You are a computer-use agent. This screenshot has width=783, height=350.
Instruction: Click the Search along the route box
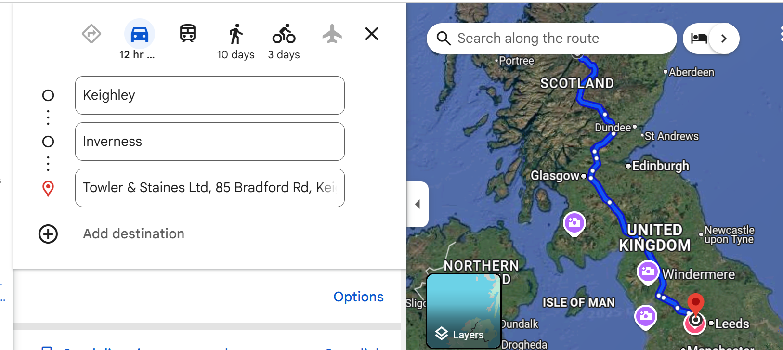[x=559, y=39]
